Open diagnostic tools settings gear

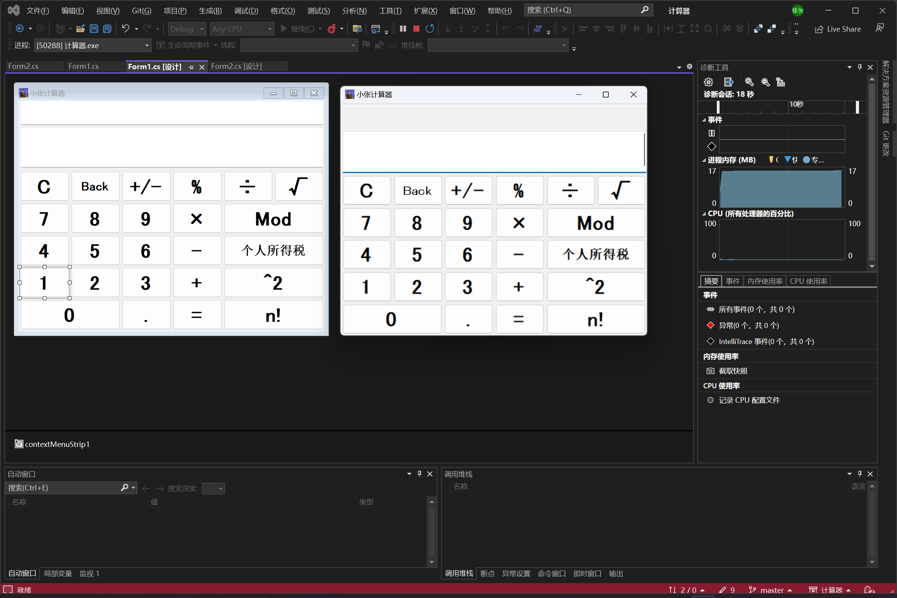pos(708,82)
